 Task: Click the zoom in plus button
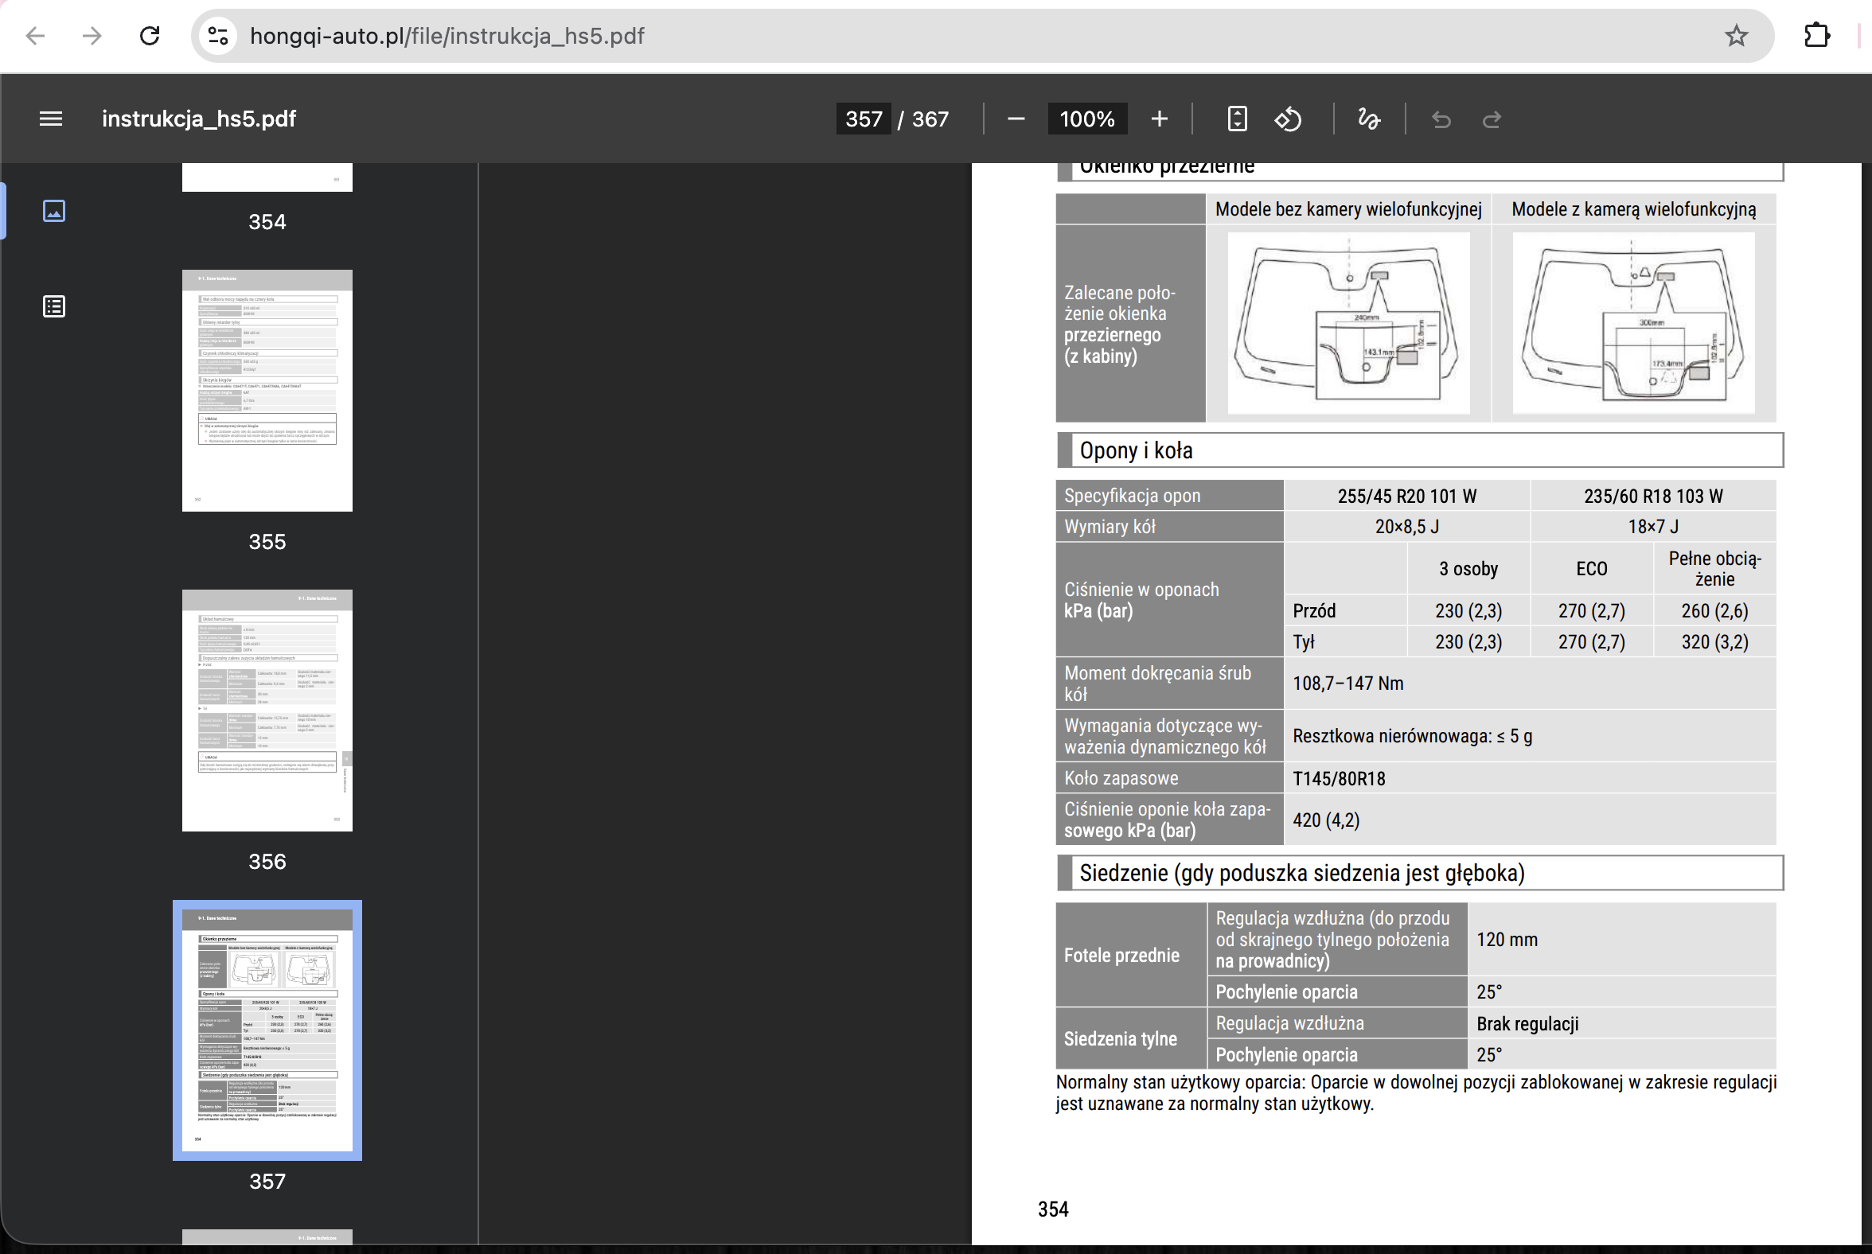click(x=1159, y=119)
